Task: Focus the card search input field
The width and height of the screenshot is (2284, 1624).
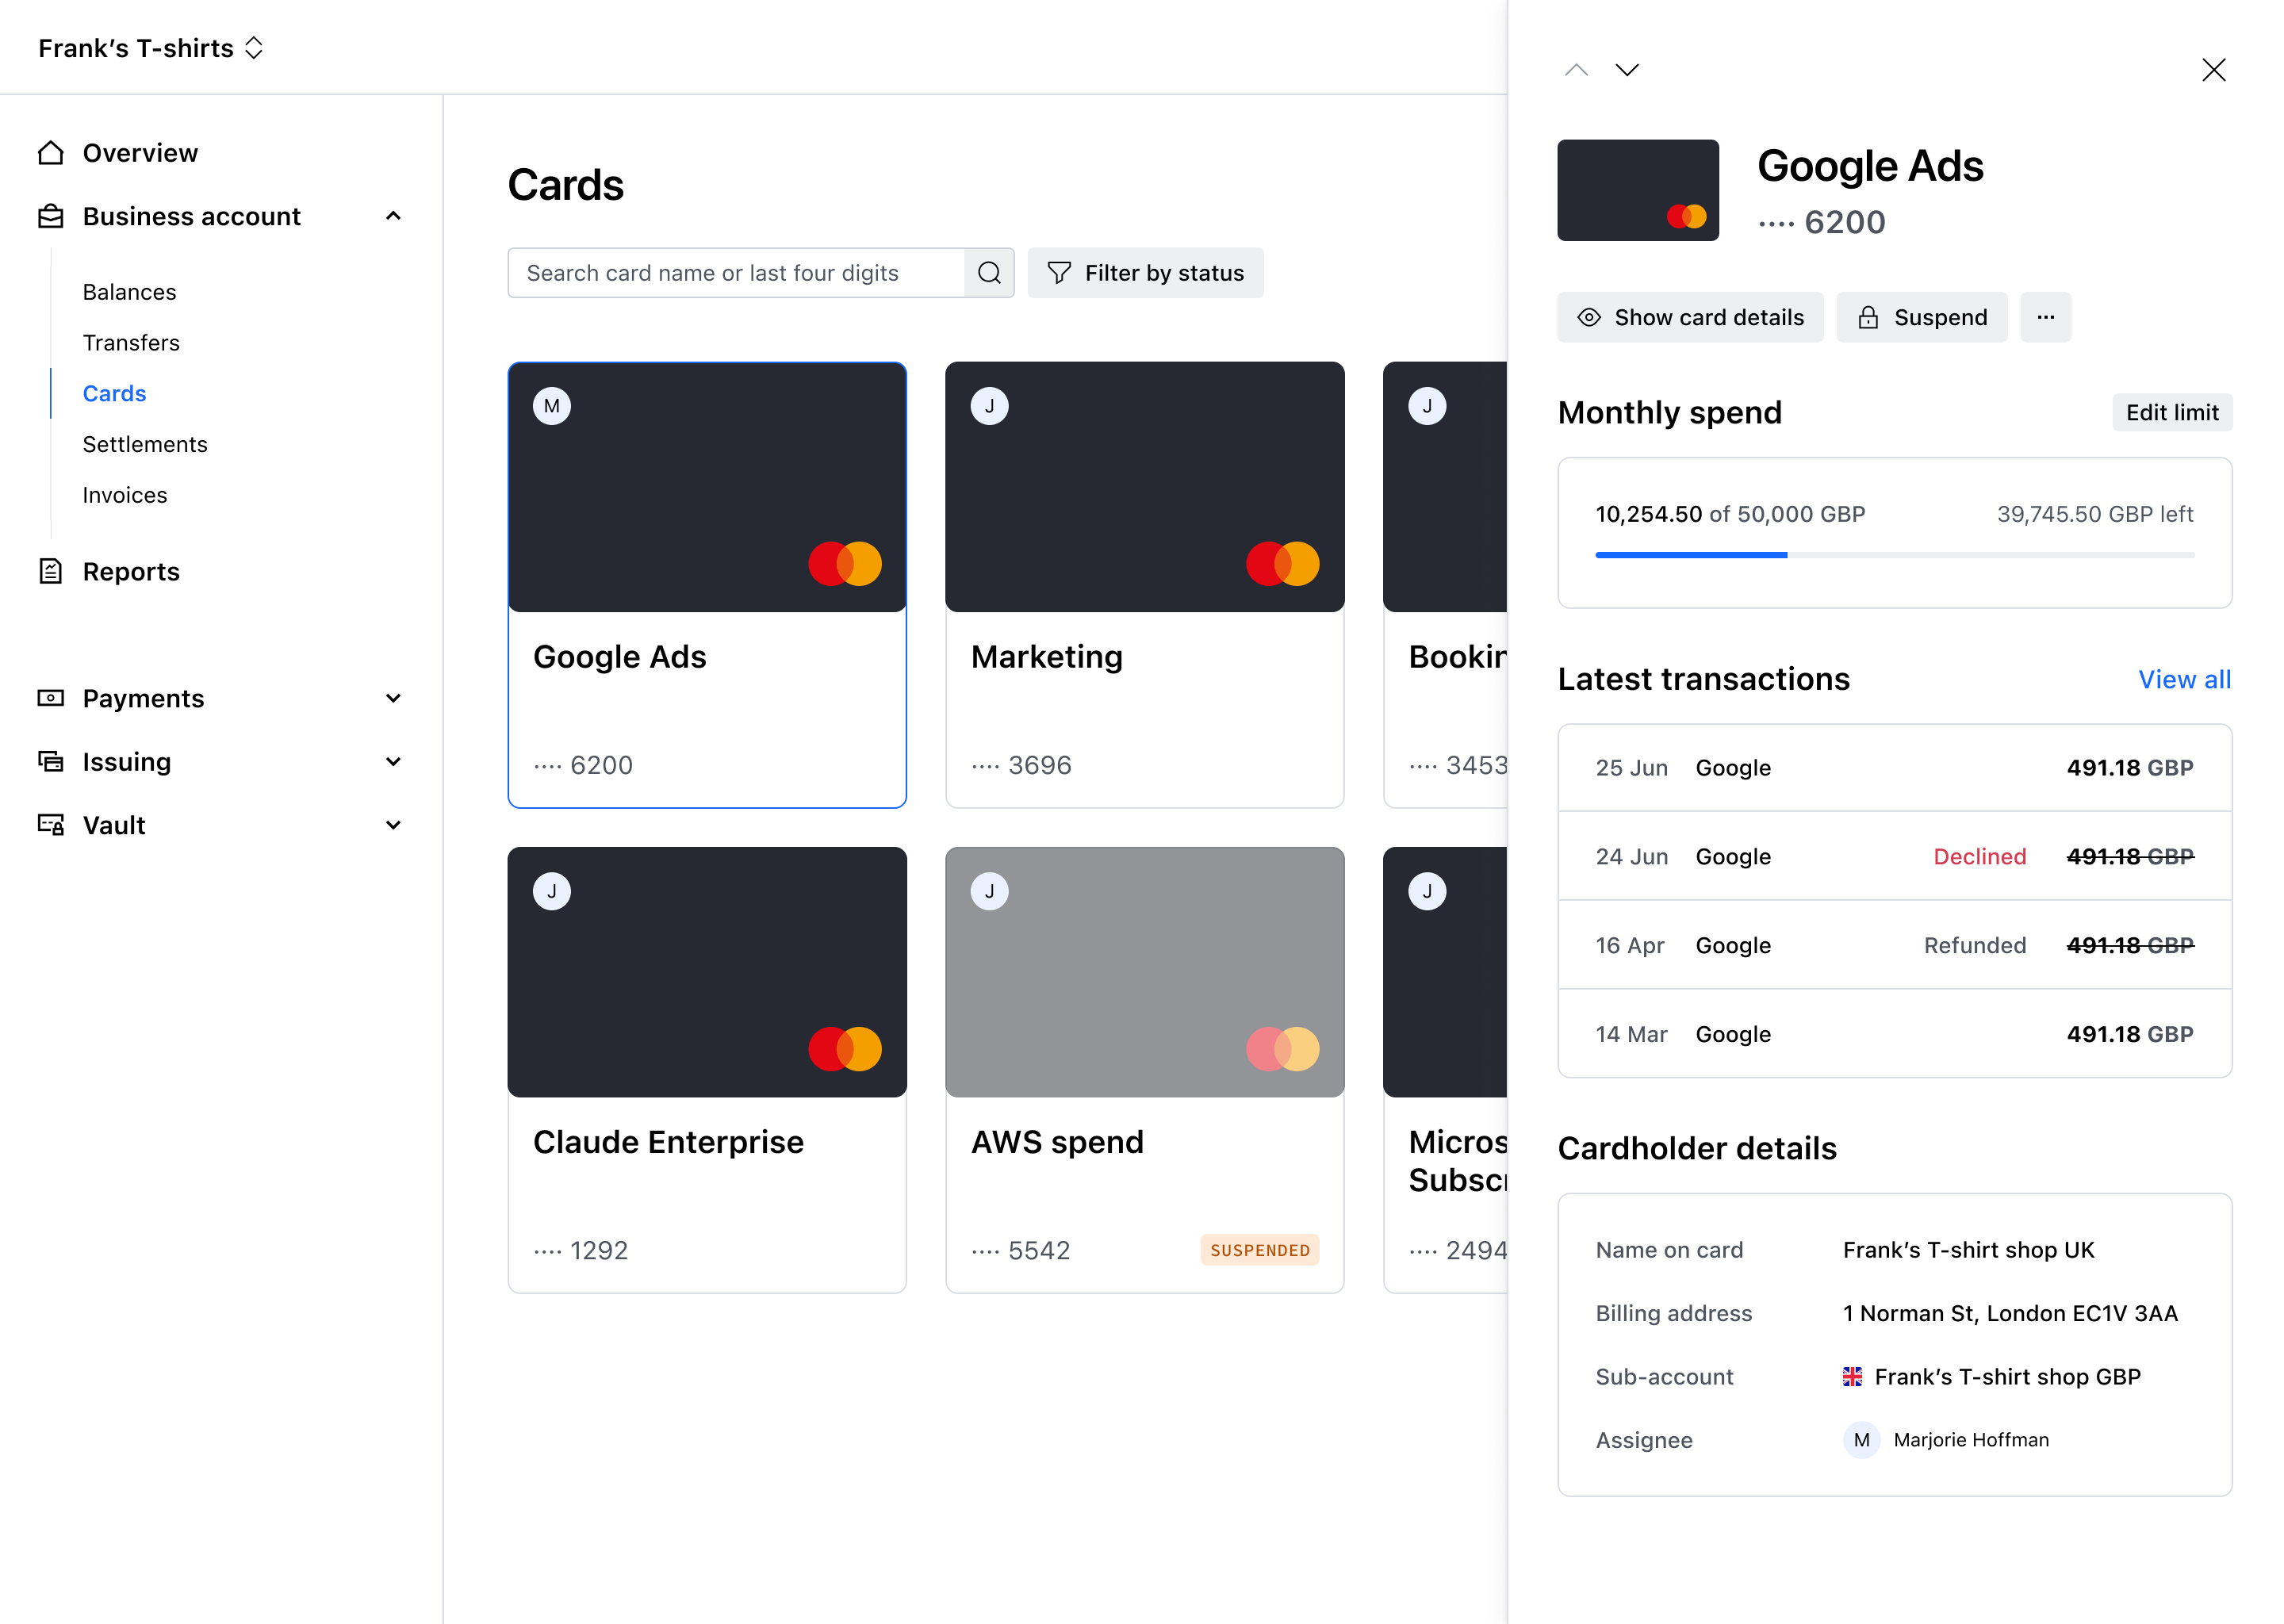Action: 736,273
